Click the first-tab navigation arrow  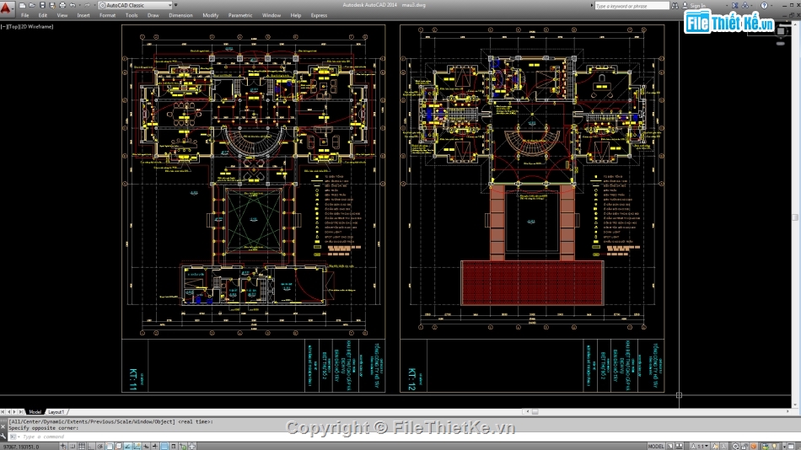(x=3, y=412)
